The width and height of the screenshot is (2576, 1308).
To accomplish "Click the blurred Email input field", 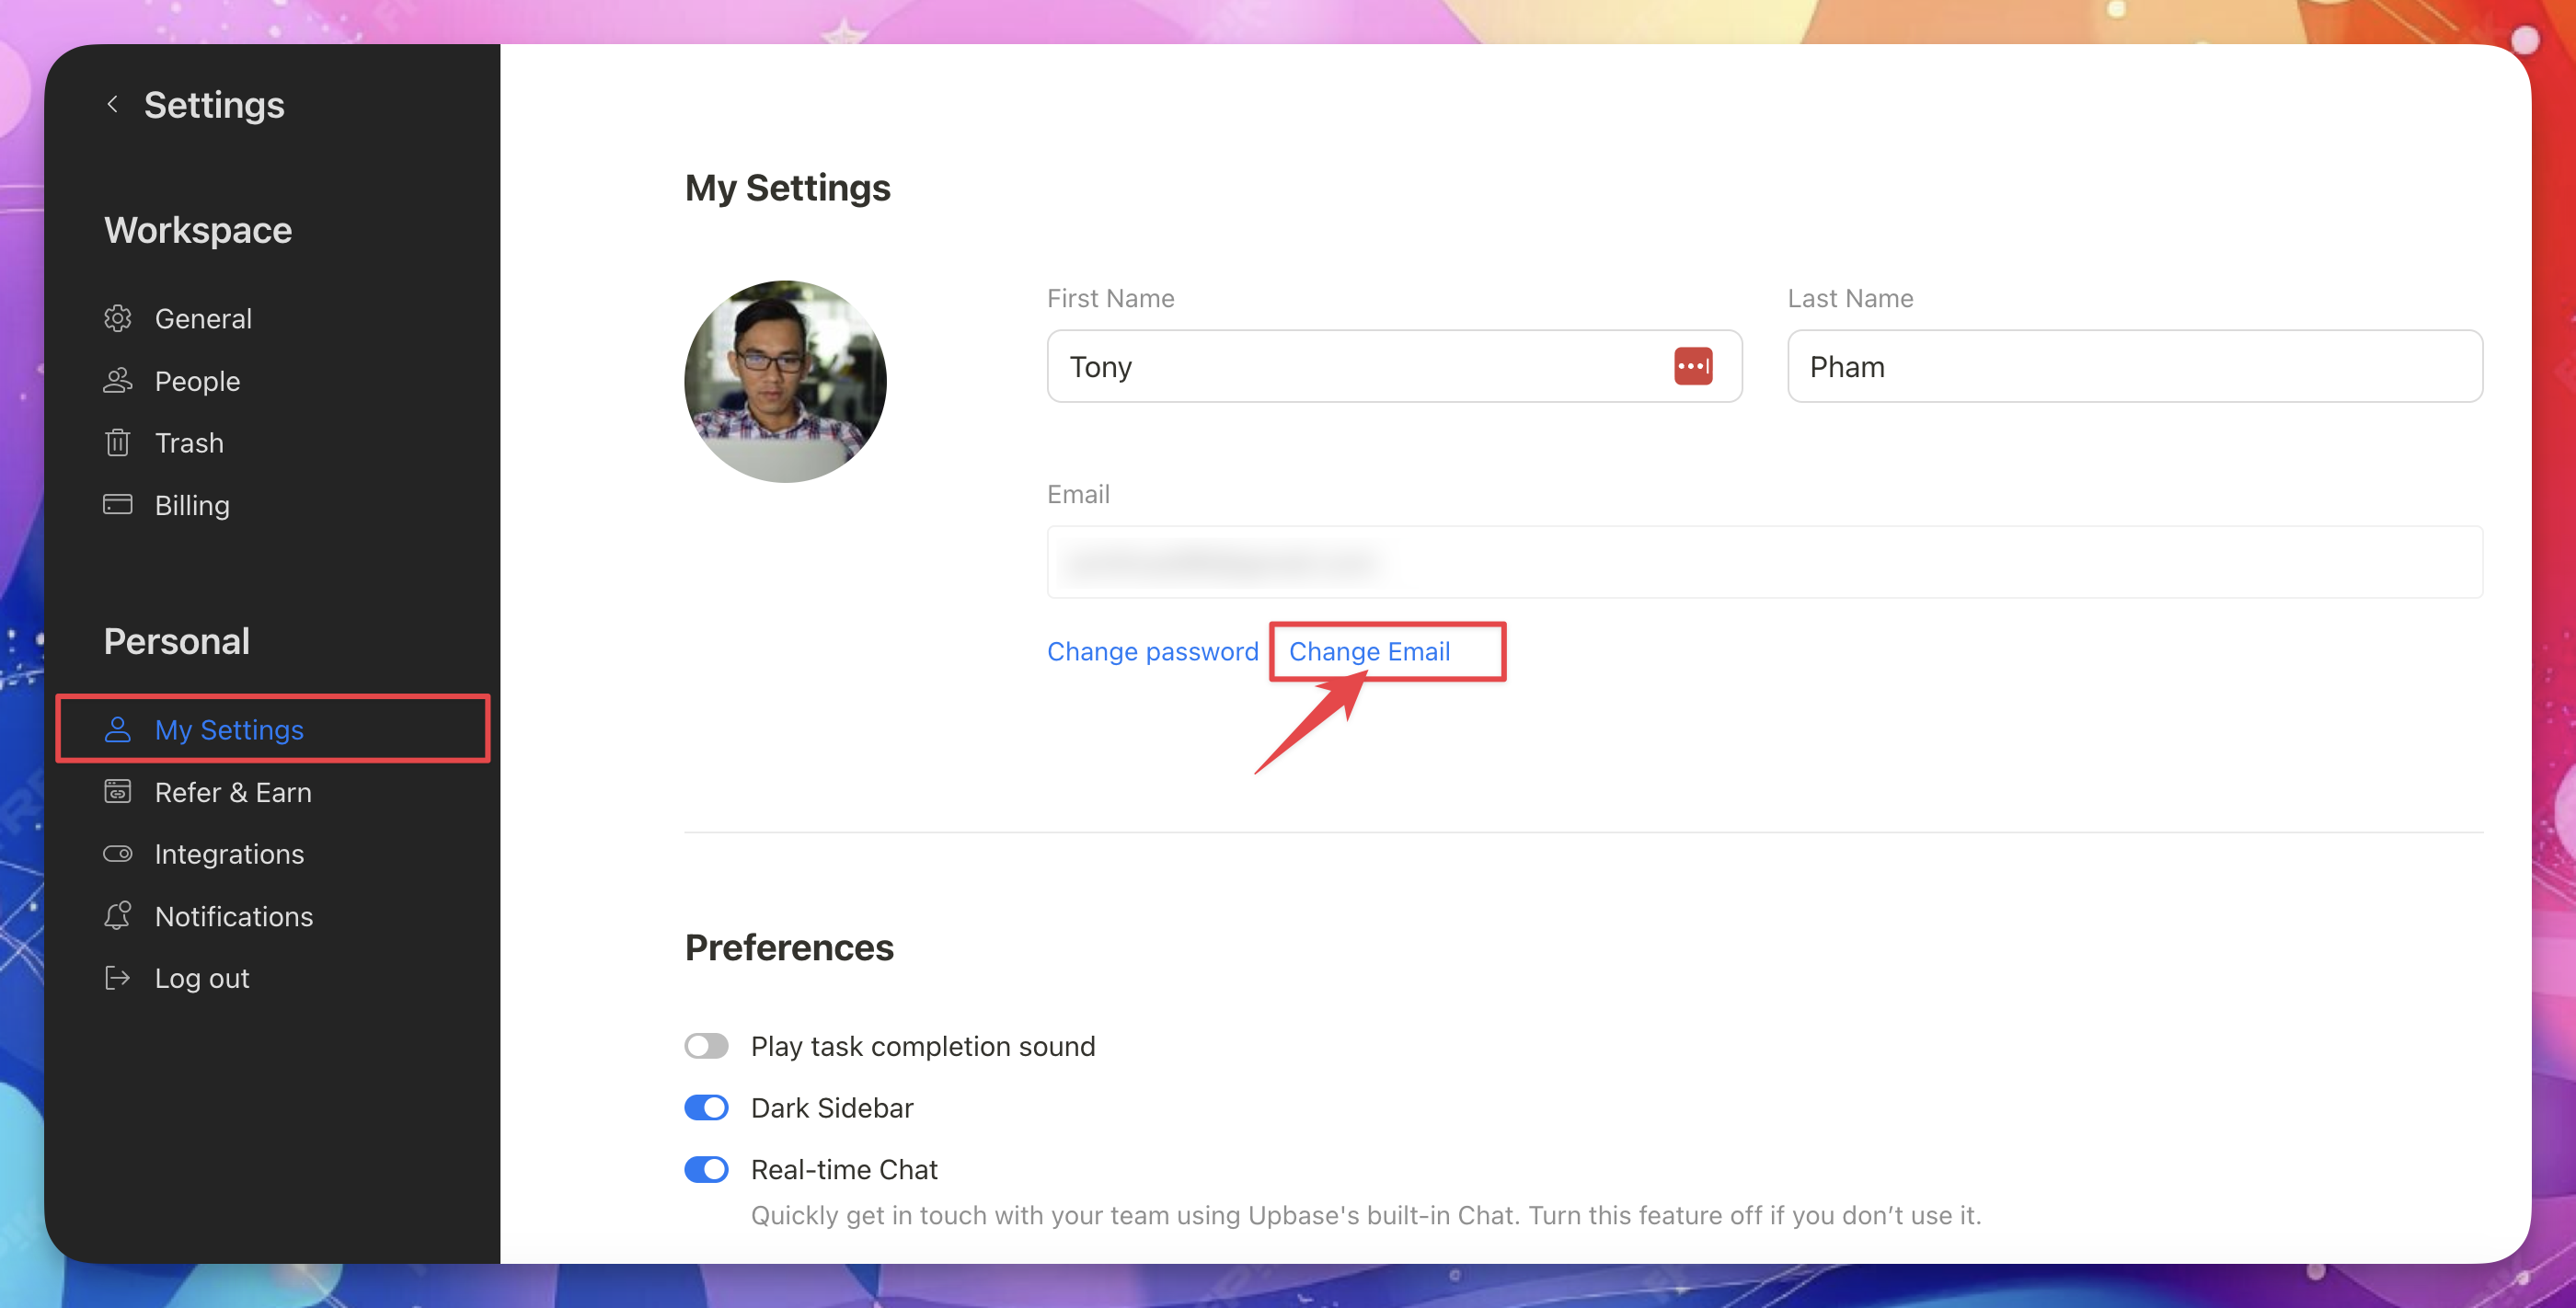I will tap(1764, 563).
